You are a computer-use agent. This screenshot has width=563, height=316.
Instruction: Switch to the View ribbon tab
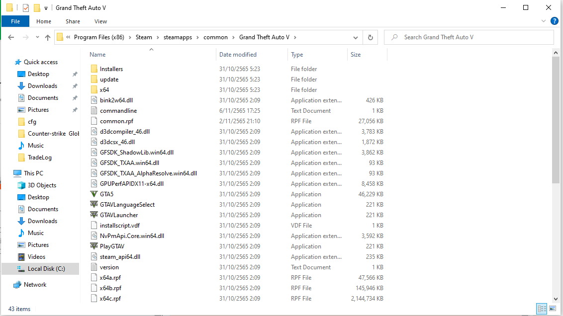(100, 21)
